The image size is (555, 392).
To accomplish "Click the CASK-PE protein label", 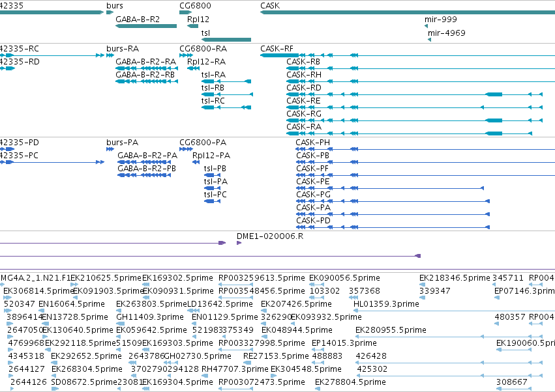I will (313, 182).
